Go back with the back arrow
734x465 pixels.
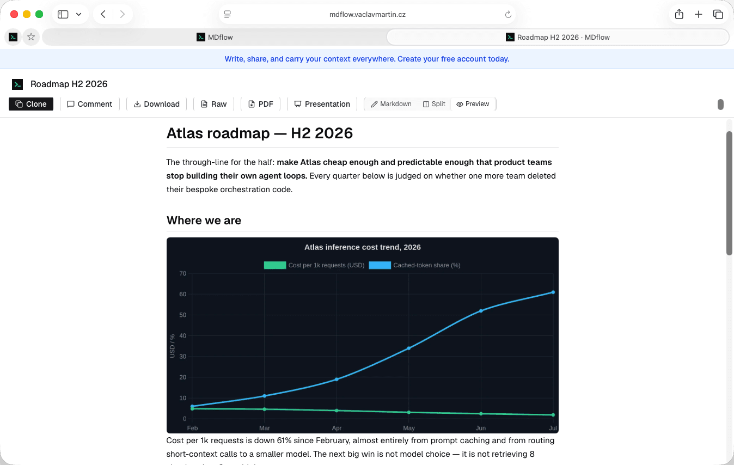(x=103, y=14)
